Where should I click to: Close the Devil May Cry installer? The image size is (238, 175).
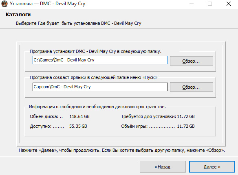(229, 4)
